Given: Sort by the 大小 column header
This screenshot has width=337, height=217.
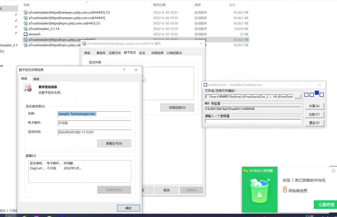Looking at the screenshot, I should pyautogui.click(x=231, y=5).
